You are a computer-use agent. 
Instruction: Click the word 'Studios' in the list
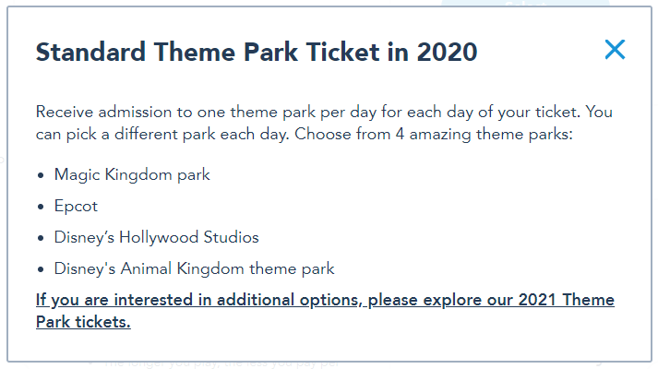231,237
